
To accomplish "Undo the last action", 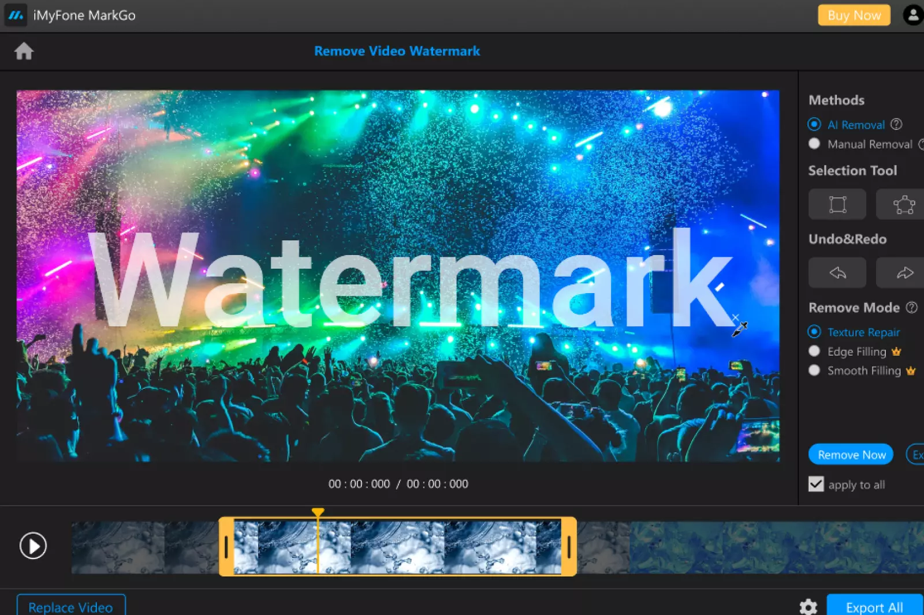I will (x=837, y=273).
